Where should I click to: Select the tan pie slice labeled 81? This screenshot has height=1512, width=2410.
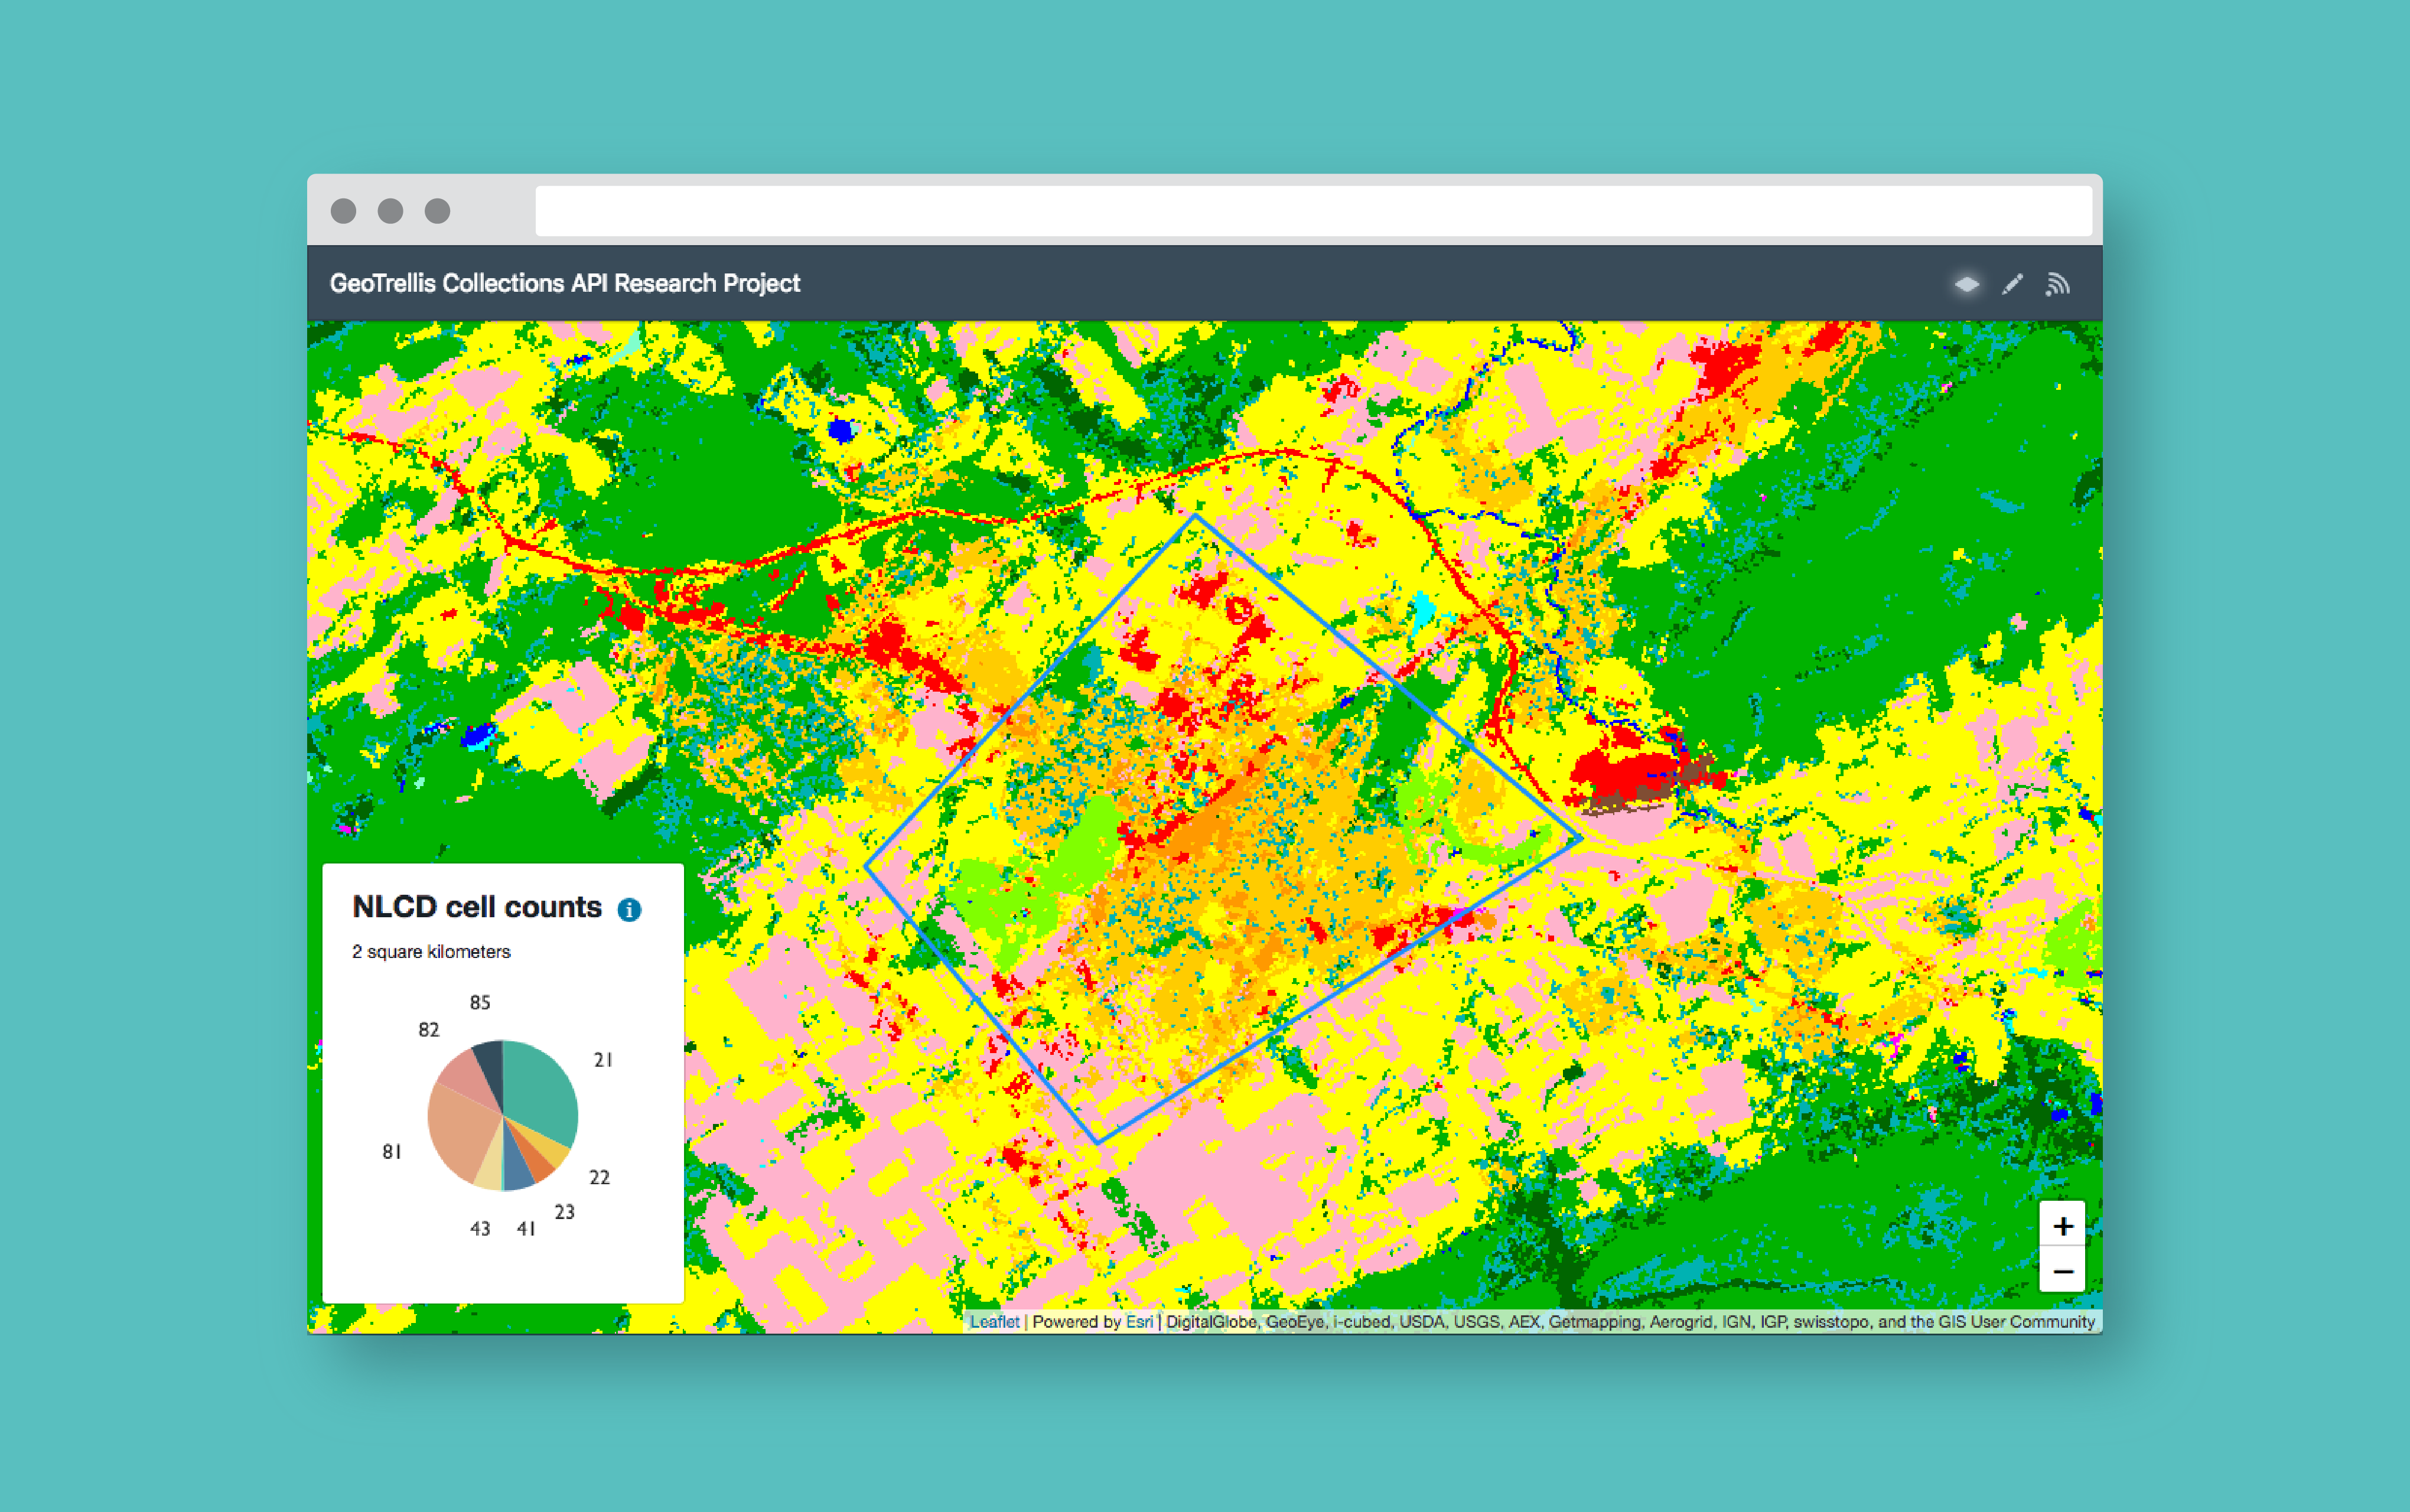(462, 1130)
